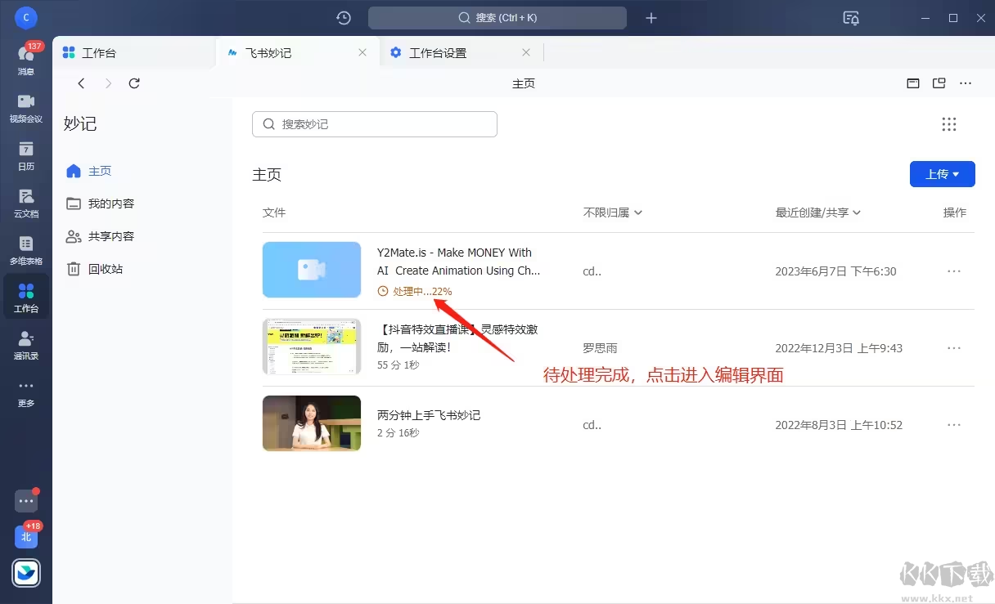Click the window layout icon in page toolbar
The height and width of the screenshot is (604, 995).
click(x=913, y=83)
